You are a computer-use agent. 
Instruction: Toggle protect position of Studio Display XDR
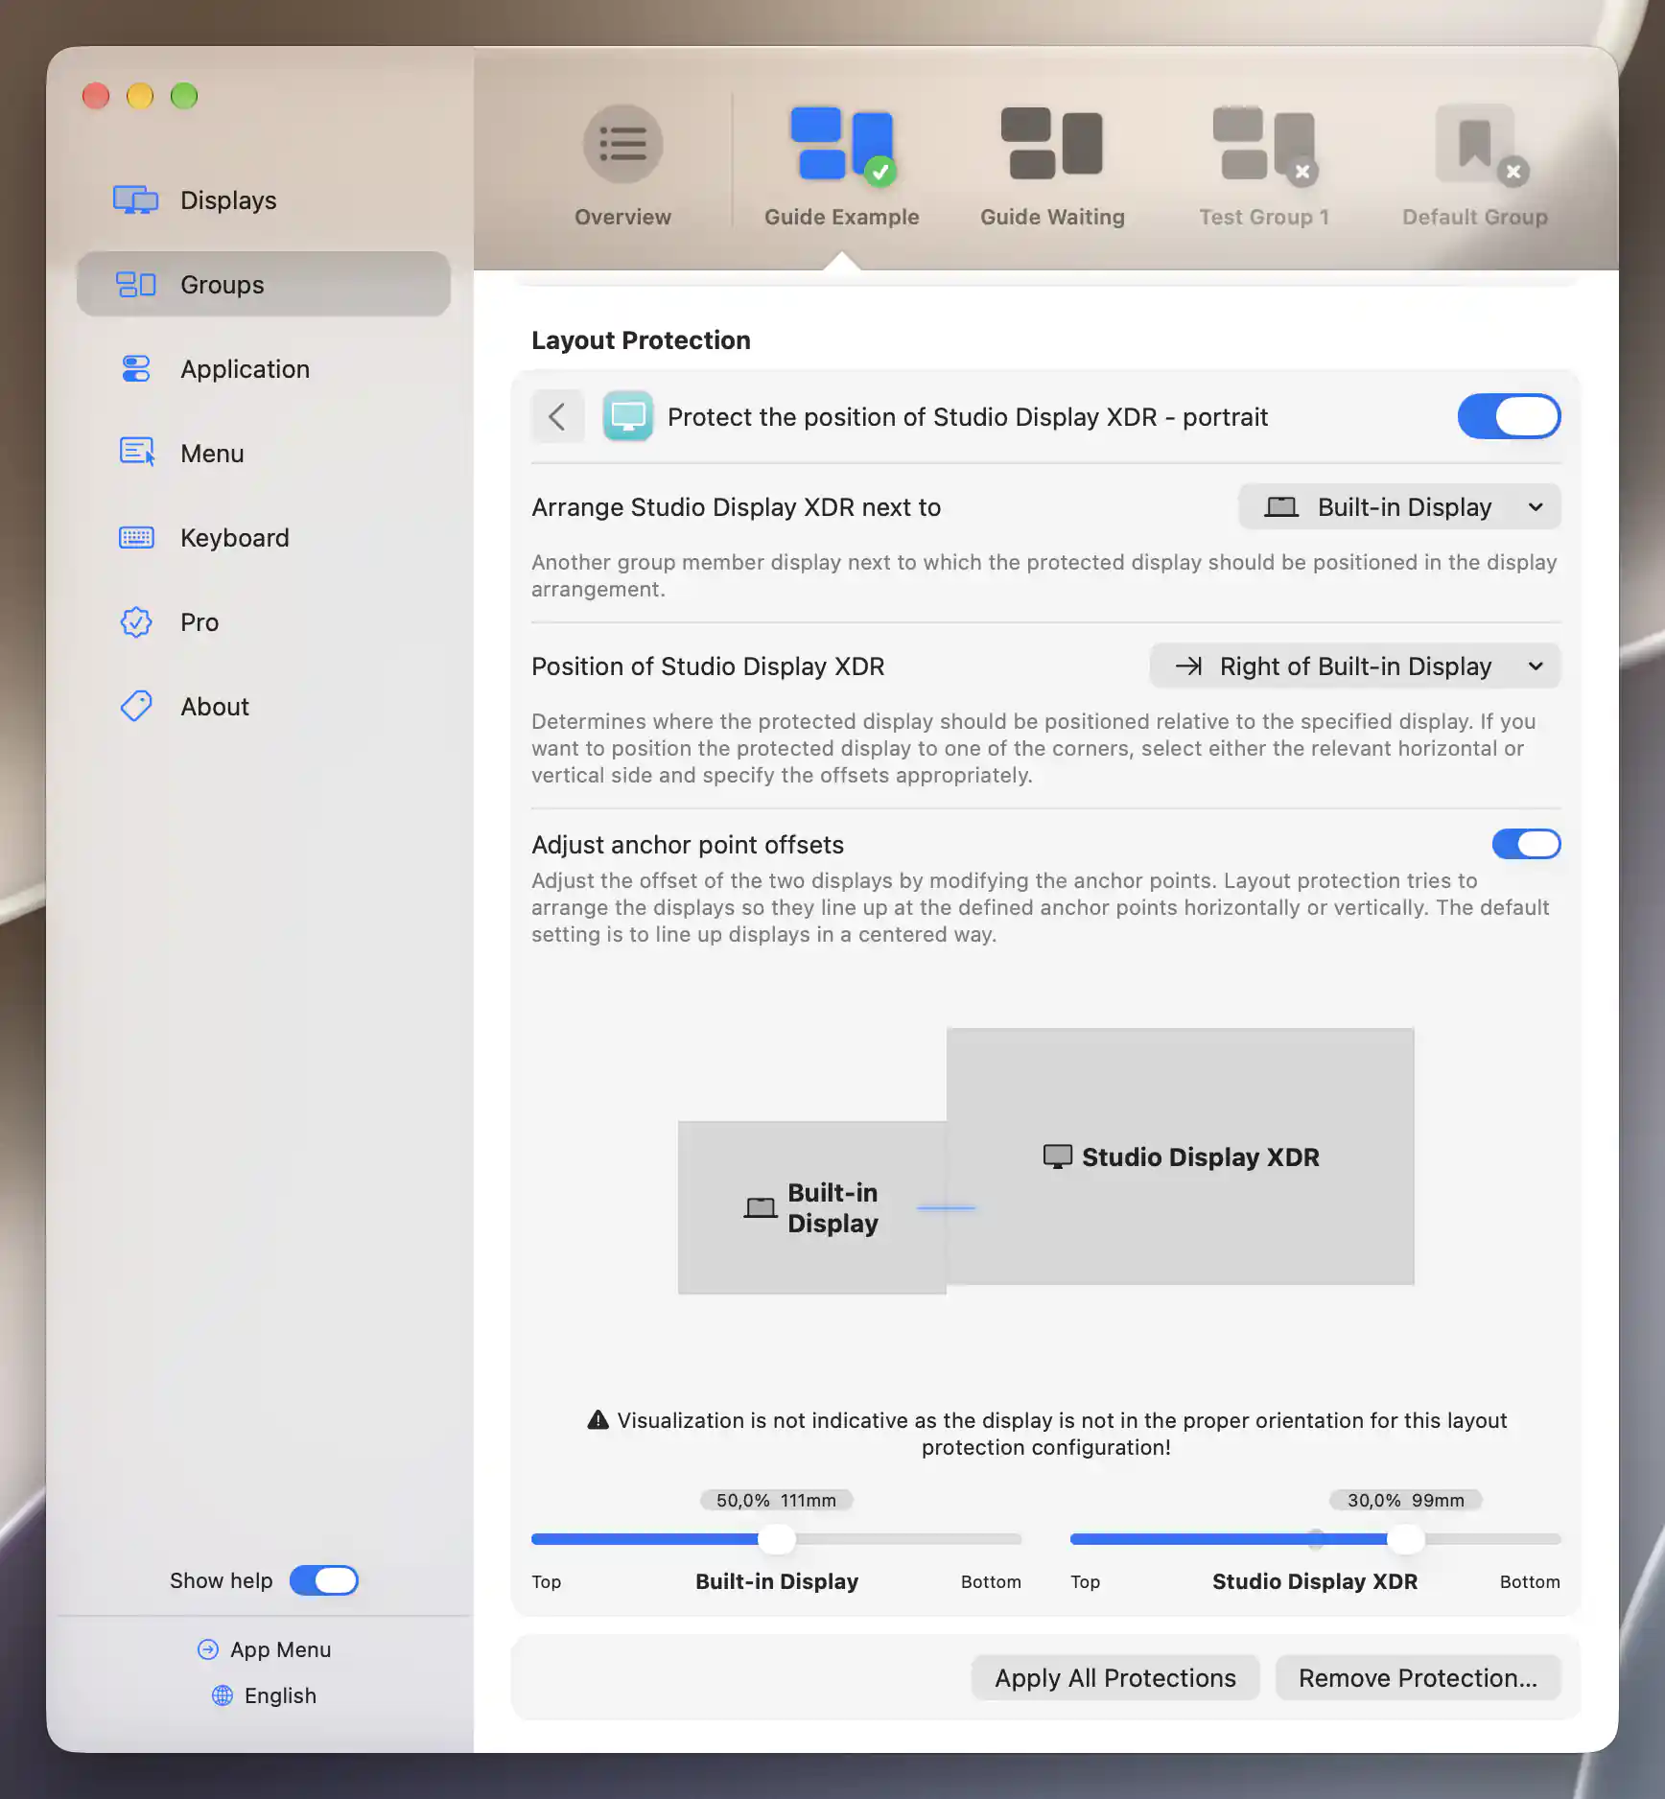pyautogui.click(x=1510, y=416)
